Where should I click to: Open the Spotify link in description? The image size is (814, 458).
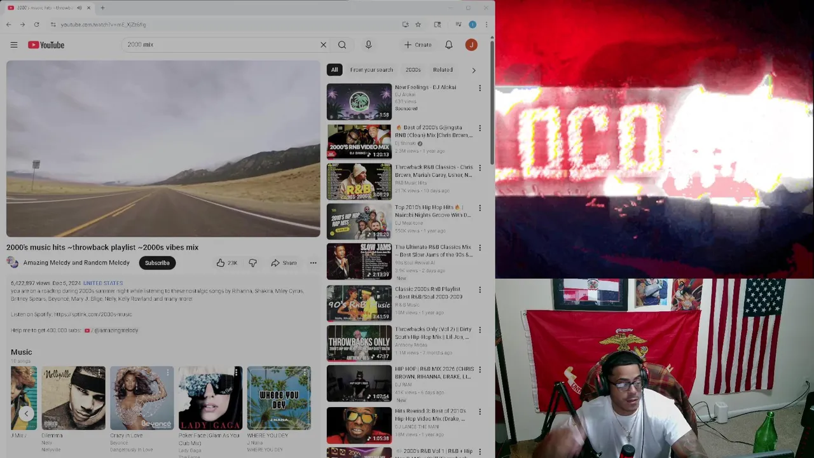(93, 314)
